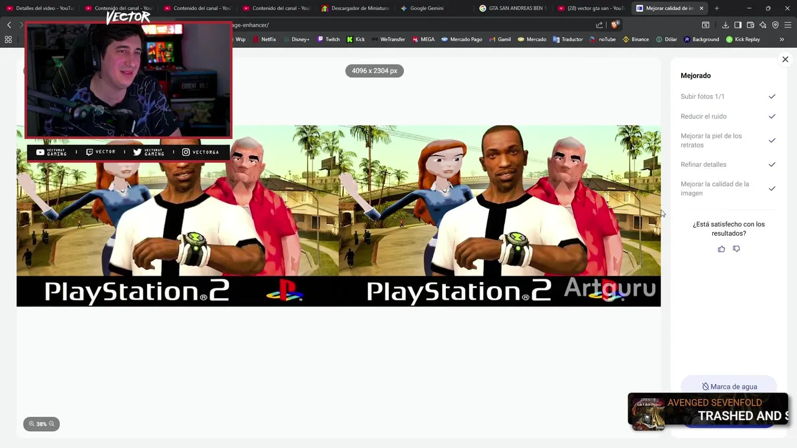Switch to GTA SAN ANDREAS BEN tab

pos(512,8)
